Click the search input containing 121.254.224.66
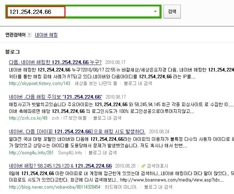Screen dimensions: 234x194 [83, 12]
